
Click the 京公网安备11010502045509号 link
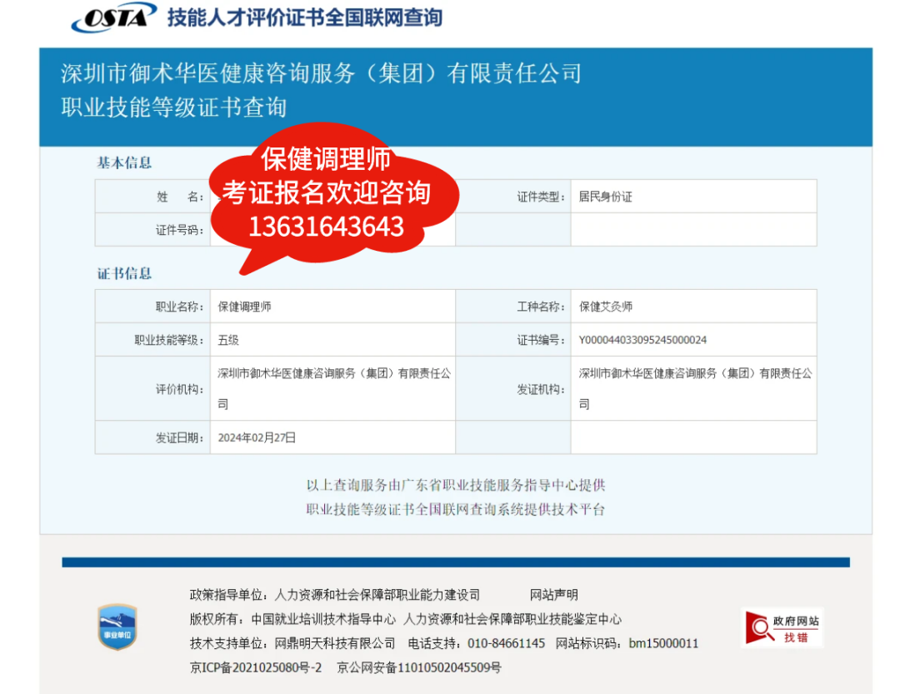coord(419,667)
